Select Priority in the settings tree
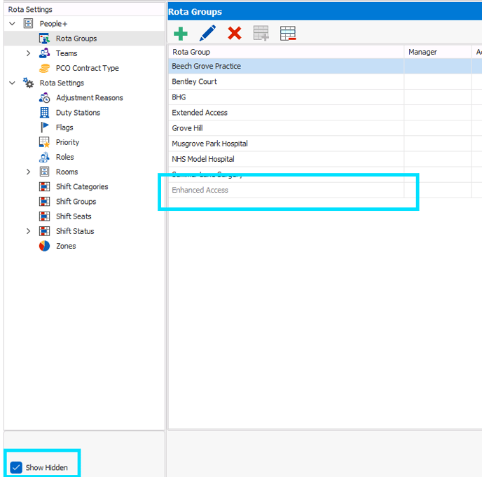This screenshot has height=477, width=482. [68, 142]
